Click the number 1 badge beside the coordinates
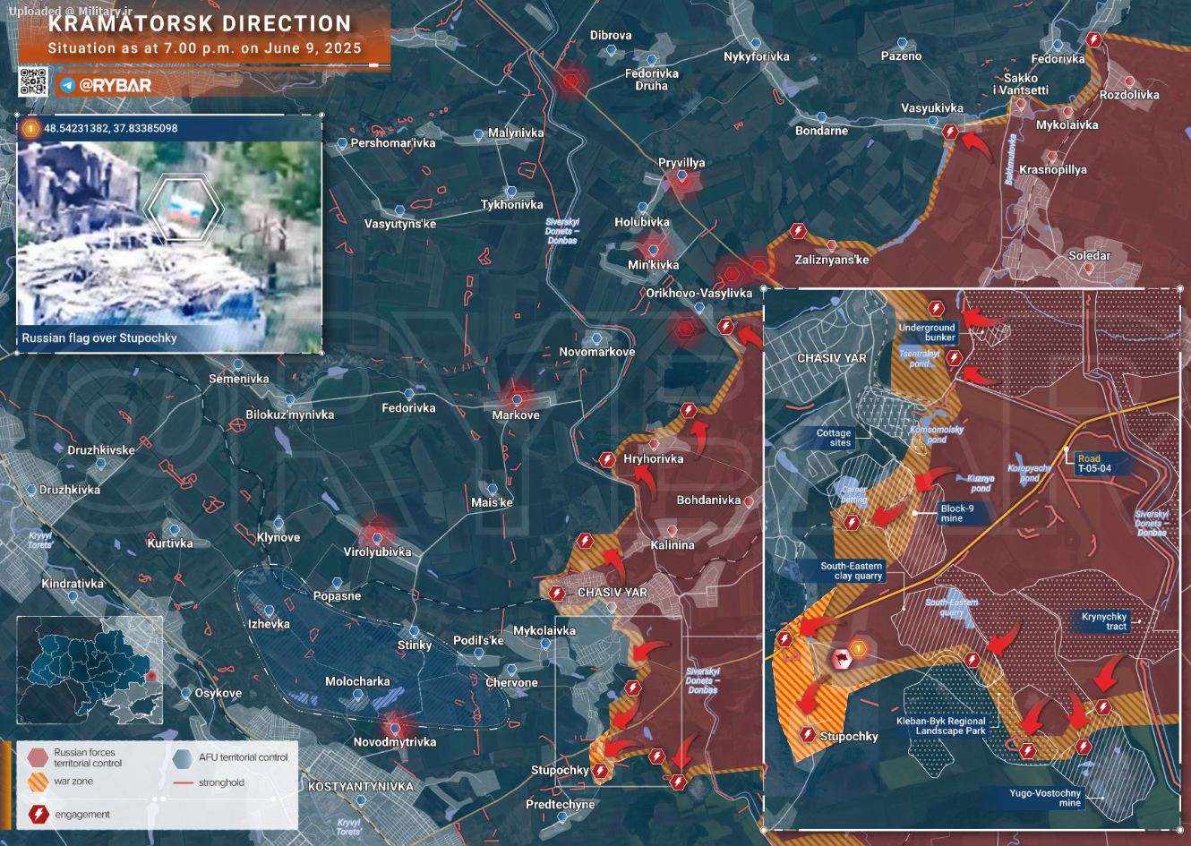1191x846 pixels. click(30, 129)
